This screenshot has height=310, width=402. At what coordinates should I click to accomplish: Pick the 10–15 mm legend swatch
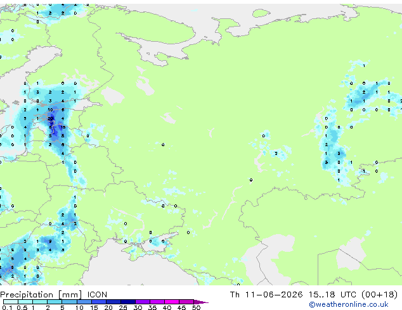pos(84,302)
